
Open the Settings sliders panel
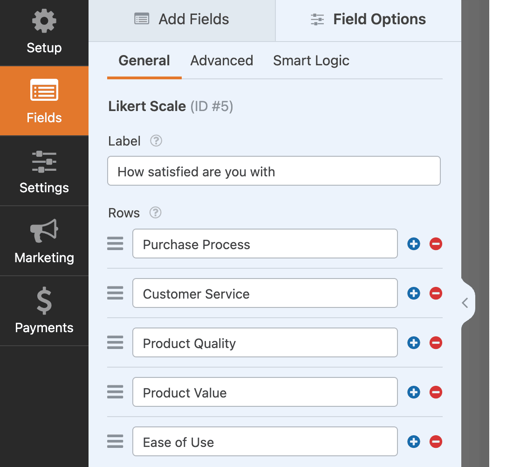tap(44, 171)
